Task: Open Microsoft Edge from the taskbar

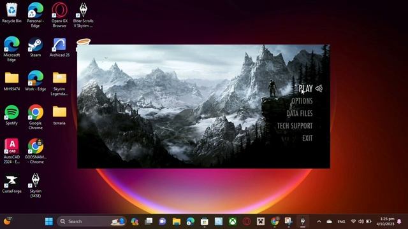Action: point(191,221)
